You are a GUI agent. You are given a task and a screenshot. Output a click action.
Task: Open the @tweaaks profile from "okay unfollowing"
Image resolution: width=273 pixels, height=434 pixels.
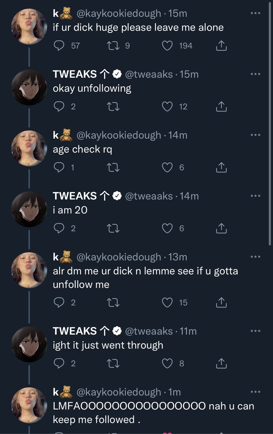pos(149,74)
